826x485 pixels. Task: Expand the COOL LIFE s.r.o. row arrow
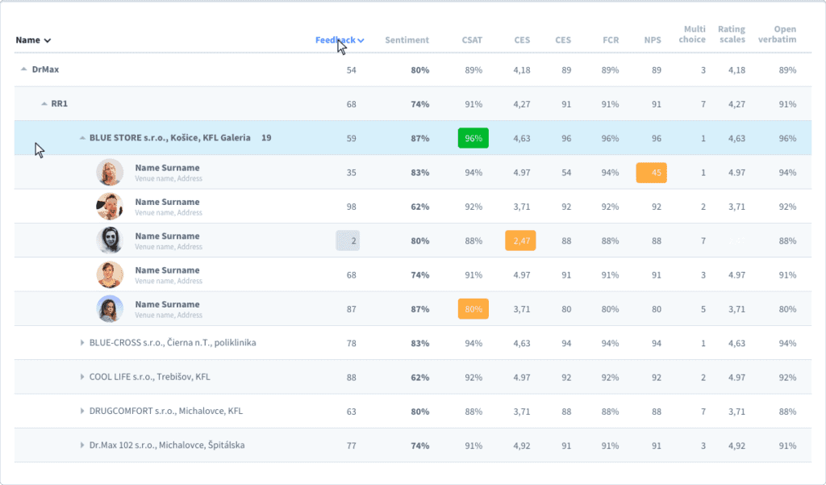[x=82, y=377]
